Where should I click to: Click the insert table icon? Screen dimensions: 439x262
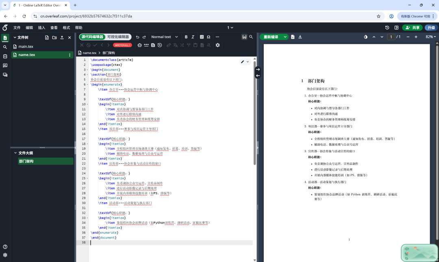click(201, 37)
